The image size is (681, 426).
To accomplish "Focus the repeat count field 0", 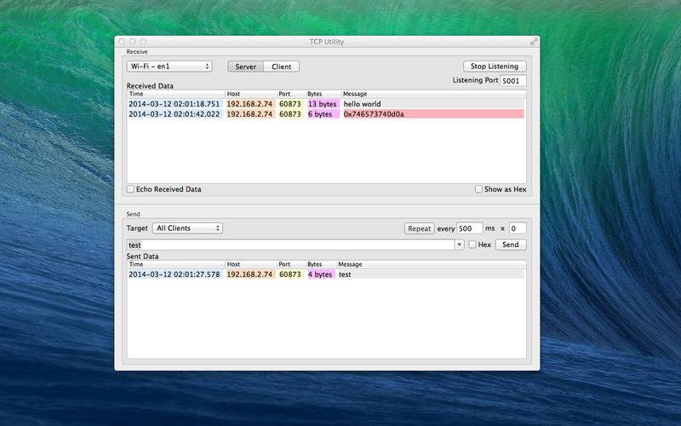I will coord(518,228).
